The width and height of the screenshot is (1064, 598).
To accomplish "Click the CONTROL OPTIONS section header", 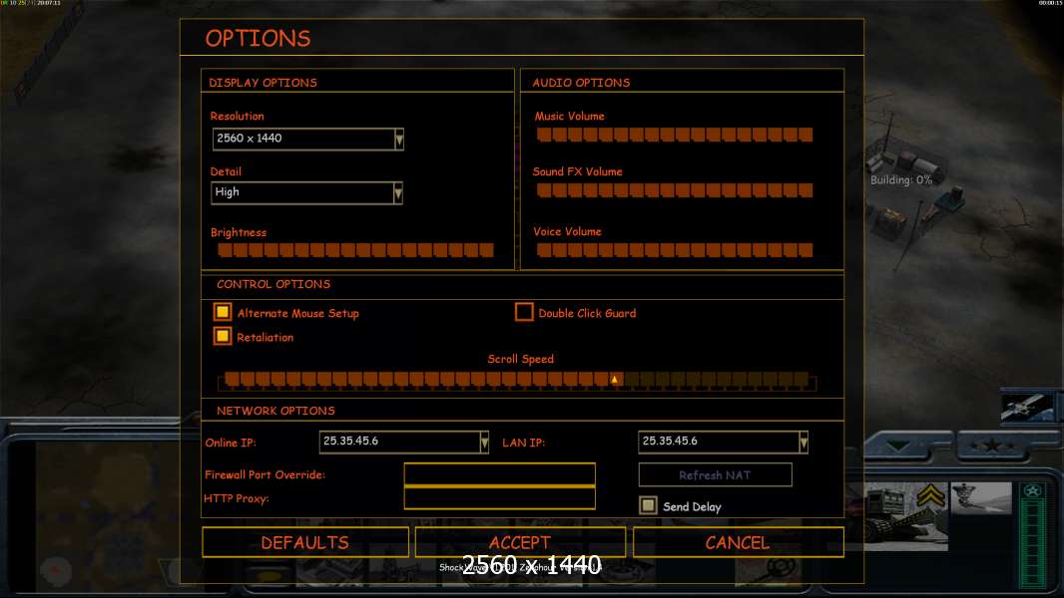I will (x=273, y=284).
